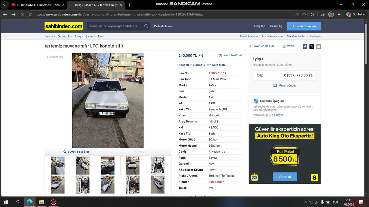Open Microsoft Edge in taskbar
Image resolution: width=369 pixels, height=207 pixels.
point(29,202)
